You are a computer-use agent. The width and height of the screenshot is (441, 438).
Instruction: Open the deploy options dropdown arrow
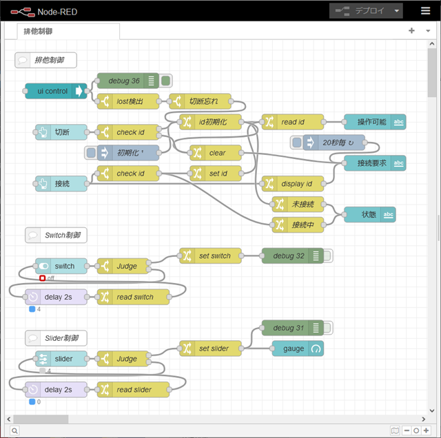click(396, 11)
